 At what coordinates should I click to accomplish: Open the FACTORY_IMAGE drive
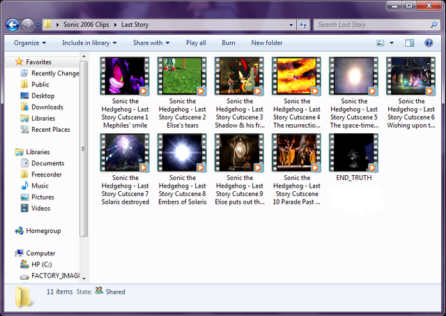[x=49, y=276]
